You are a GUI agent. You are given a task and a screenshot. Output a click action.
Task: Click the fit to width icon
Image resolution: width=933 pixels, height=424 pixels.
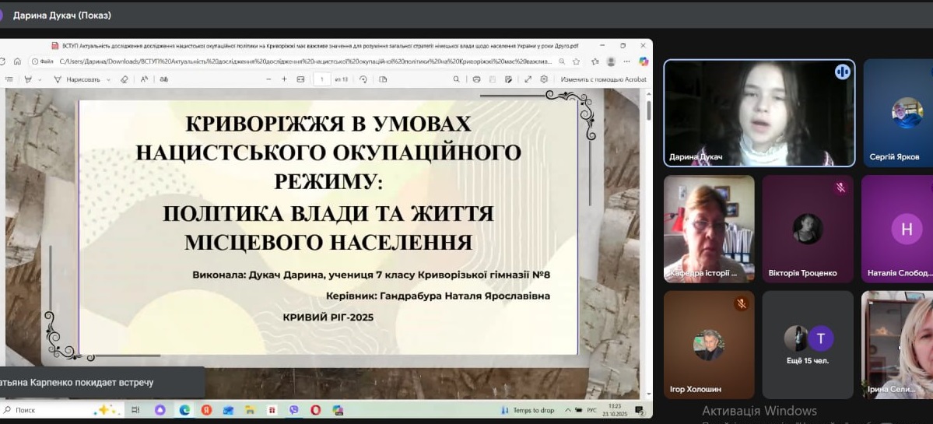pyautogui.click(x=300, y=79)
